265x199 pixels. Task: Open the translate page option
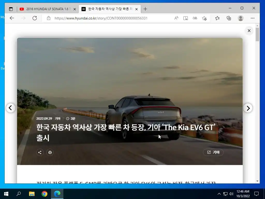(x=195, y=18)
